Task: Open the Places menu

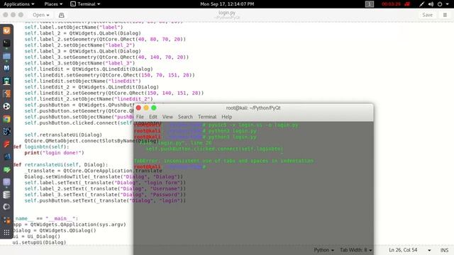Action: point(53,4)
